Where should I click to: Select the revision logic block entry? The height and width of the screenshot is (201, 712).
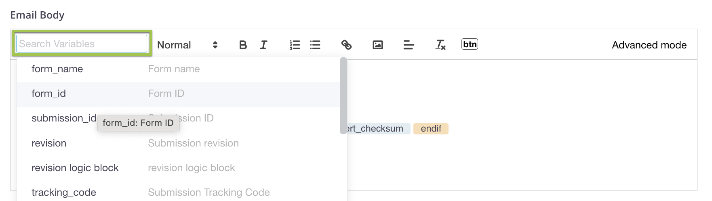[75, 168]
